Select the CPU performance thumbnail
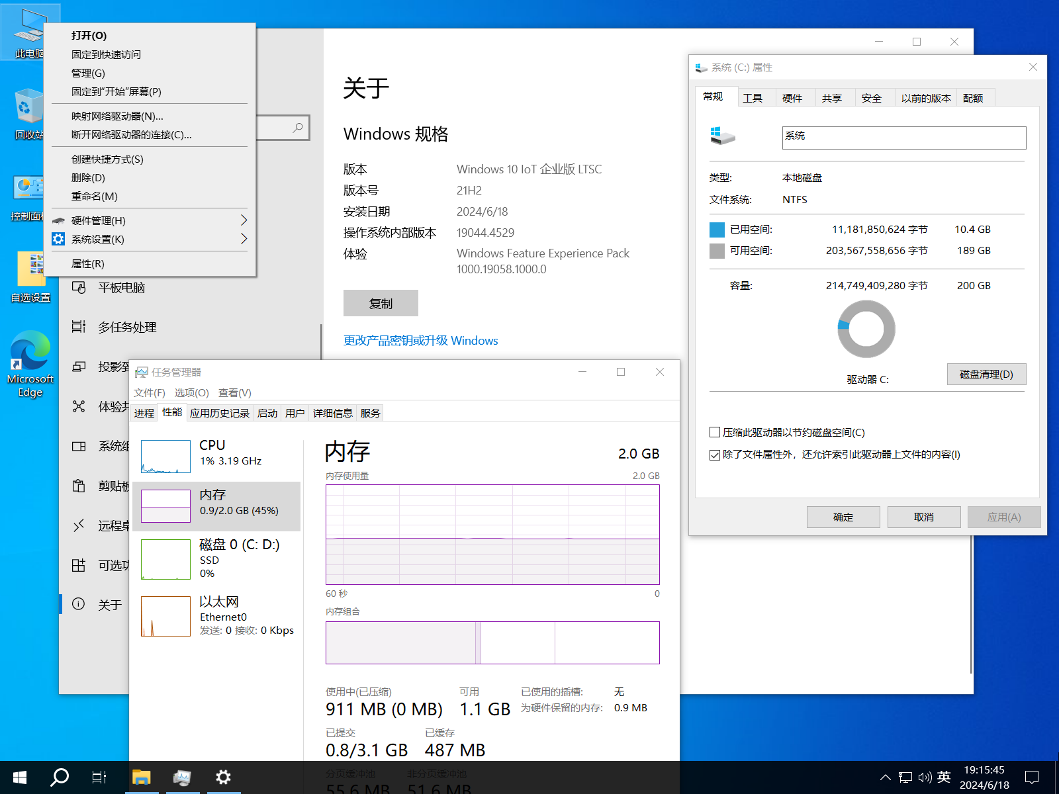The height and width of the screenshot is (794, 1059). (x=165, y=457)
